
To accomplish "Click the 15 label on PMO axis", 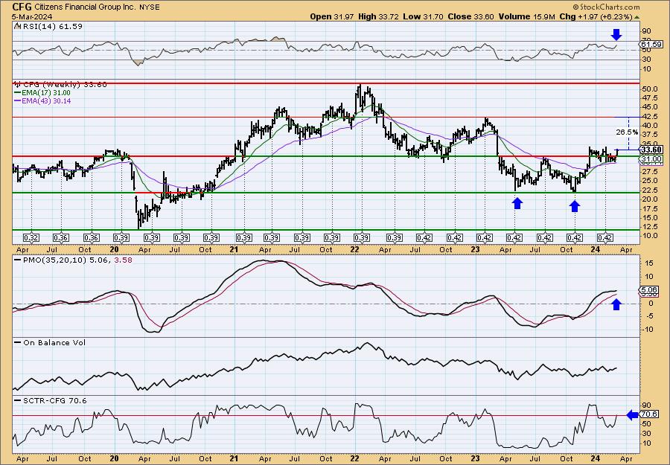I will pyautogui.click(x=648, y=263).
